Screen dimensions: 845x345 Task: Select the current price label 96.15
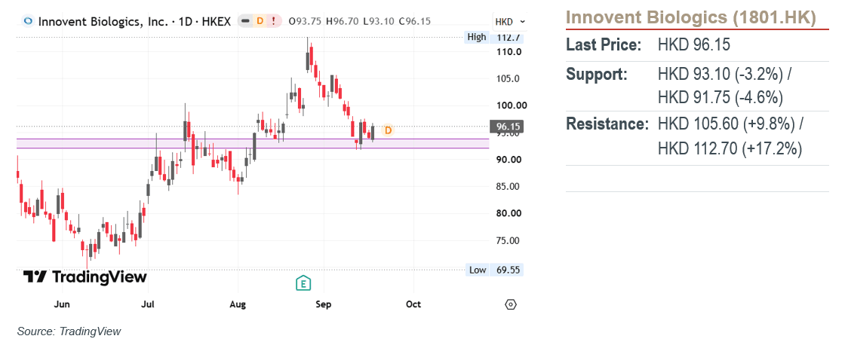(x=506, y=127)
